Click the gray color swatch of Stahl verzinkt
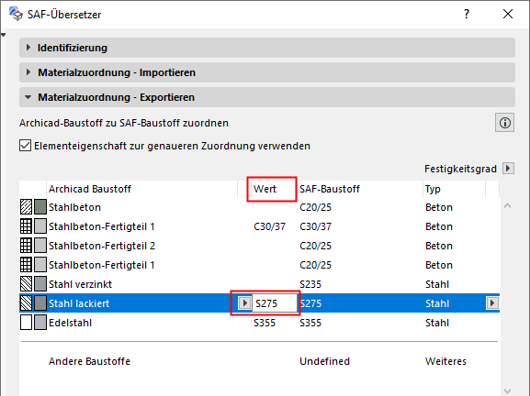This screenshot has height=396, width=530. tap(40, 284)
